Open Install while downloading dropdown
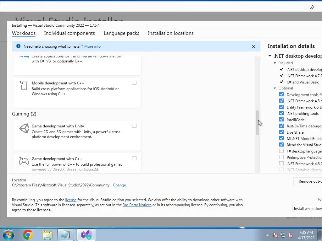Viewport: 322px width, 241px height. [x=308, y=208]
